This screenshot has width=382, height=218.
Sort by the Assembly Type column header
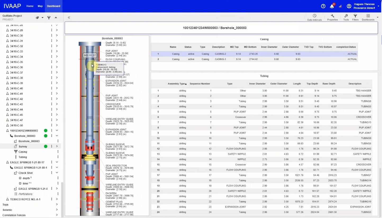coord(177,84)
